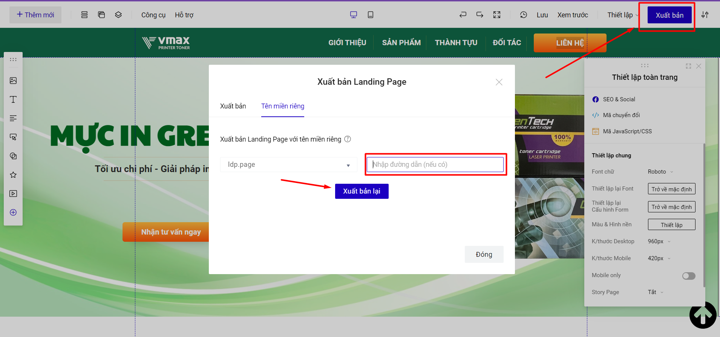The width and height of the screenshot is (720, 337).
Task: Click the desktop view icon
Action: pyautogui.click(x=353, y=15)
